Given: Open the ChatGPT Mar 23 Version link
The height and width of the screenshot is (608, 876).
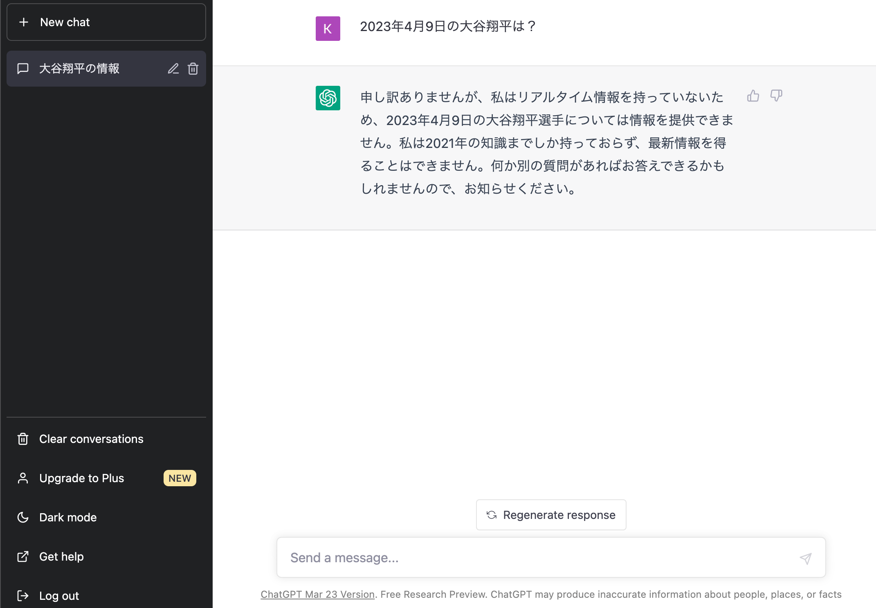Looking at the screenshot, I should coord(317,595).
